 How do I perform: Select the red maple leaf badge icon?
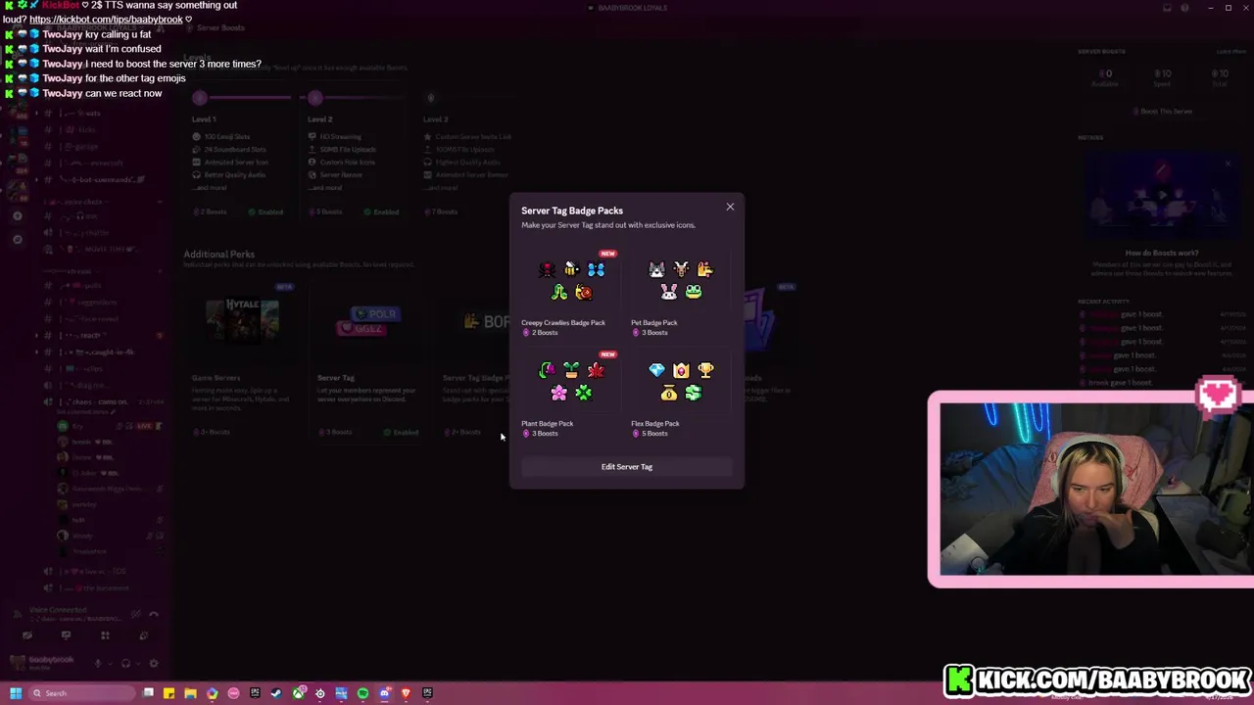596,370
